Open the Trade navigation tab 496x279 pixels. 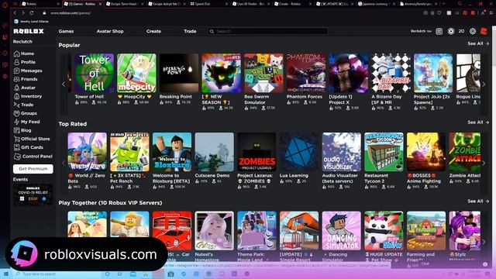[x=190, y=31]
